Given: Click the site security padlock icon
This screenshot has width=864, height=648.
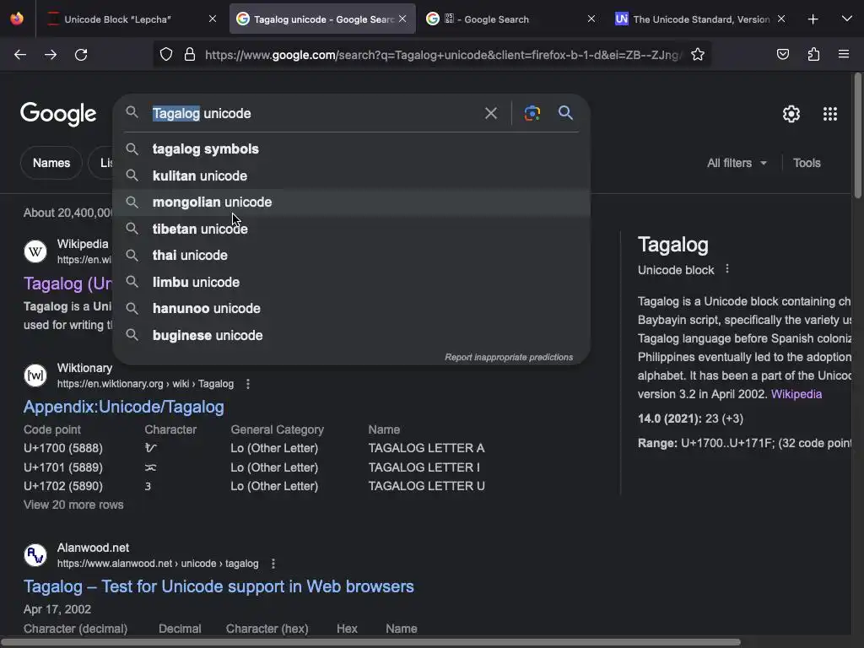Looking at the screenshot, I should tap(190, 55).
